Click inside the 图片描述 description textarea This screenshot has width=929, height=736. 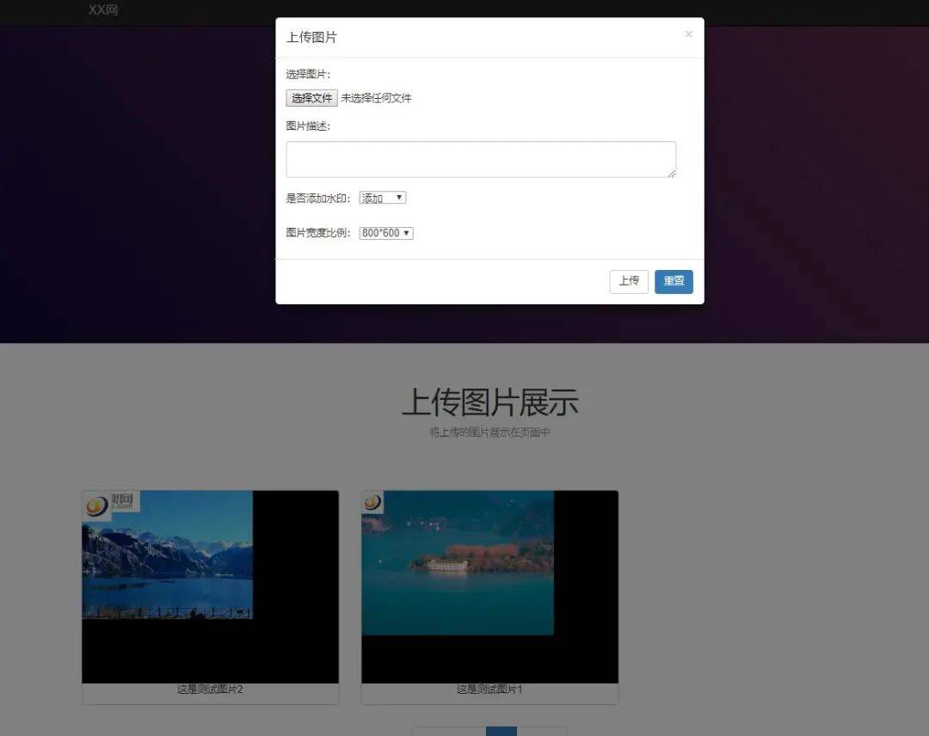coord(480,158)
